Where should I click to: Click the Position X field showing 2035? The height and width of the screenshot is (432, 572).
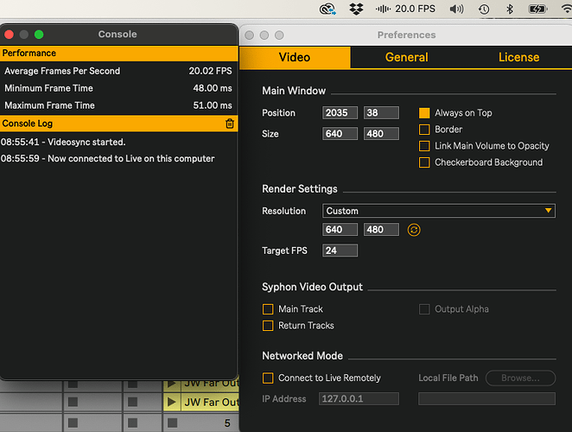[340, 112]
